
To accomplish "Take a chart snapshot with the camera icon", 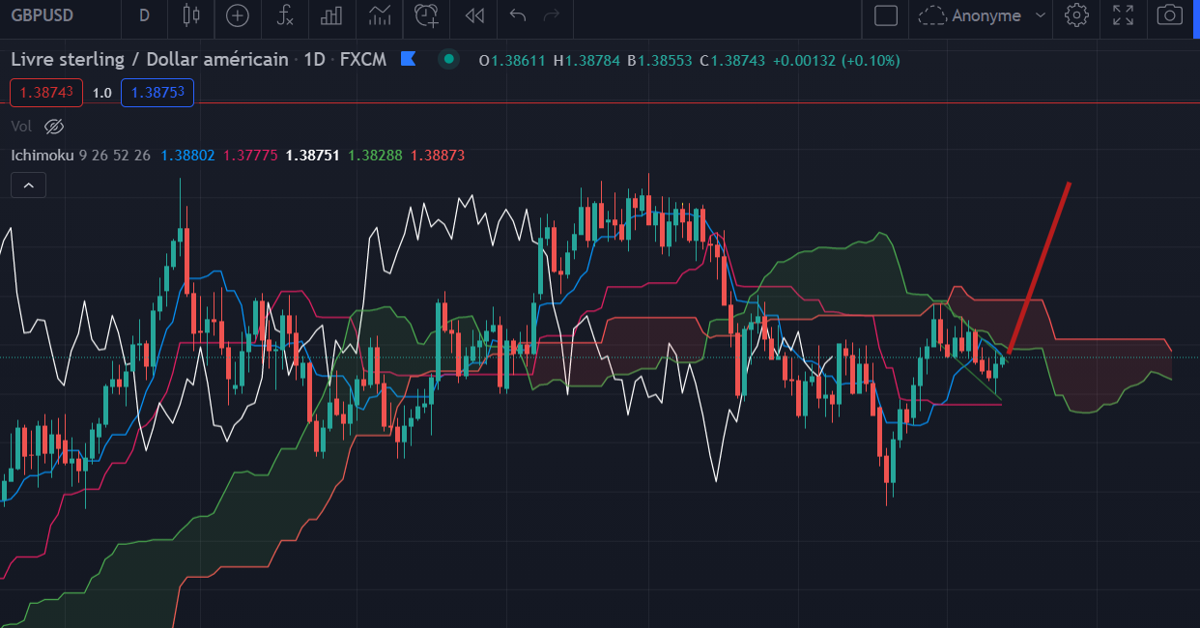I will tap(1169, 15).
